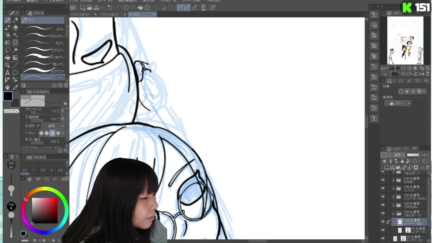Screen dimensions: 432x243
Task: Hide the イノシシ folder layer
Action: coord(383,188)
